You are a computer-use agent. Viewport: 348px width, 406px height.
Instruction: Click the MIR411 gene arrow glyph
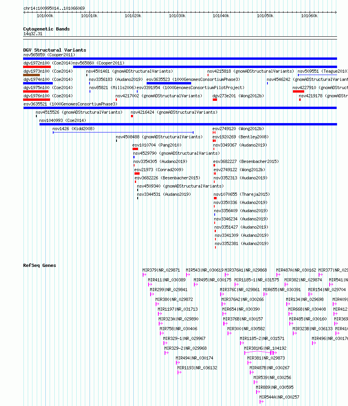click(150, 284)
